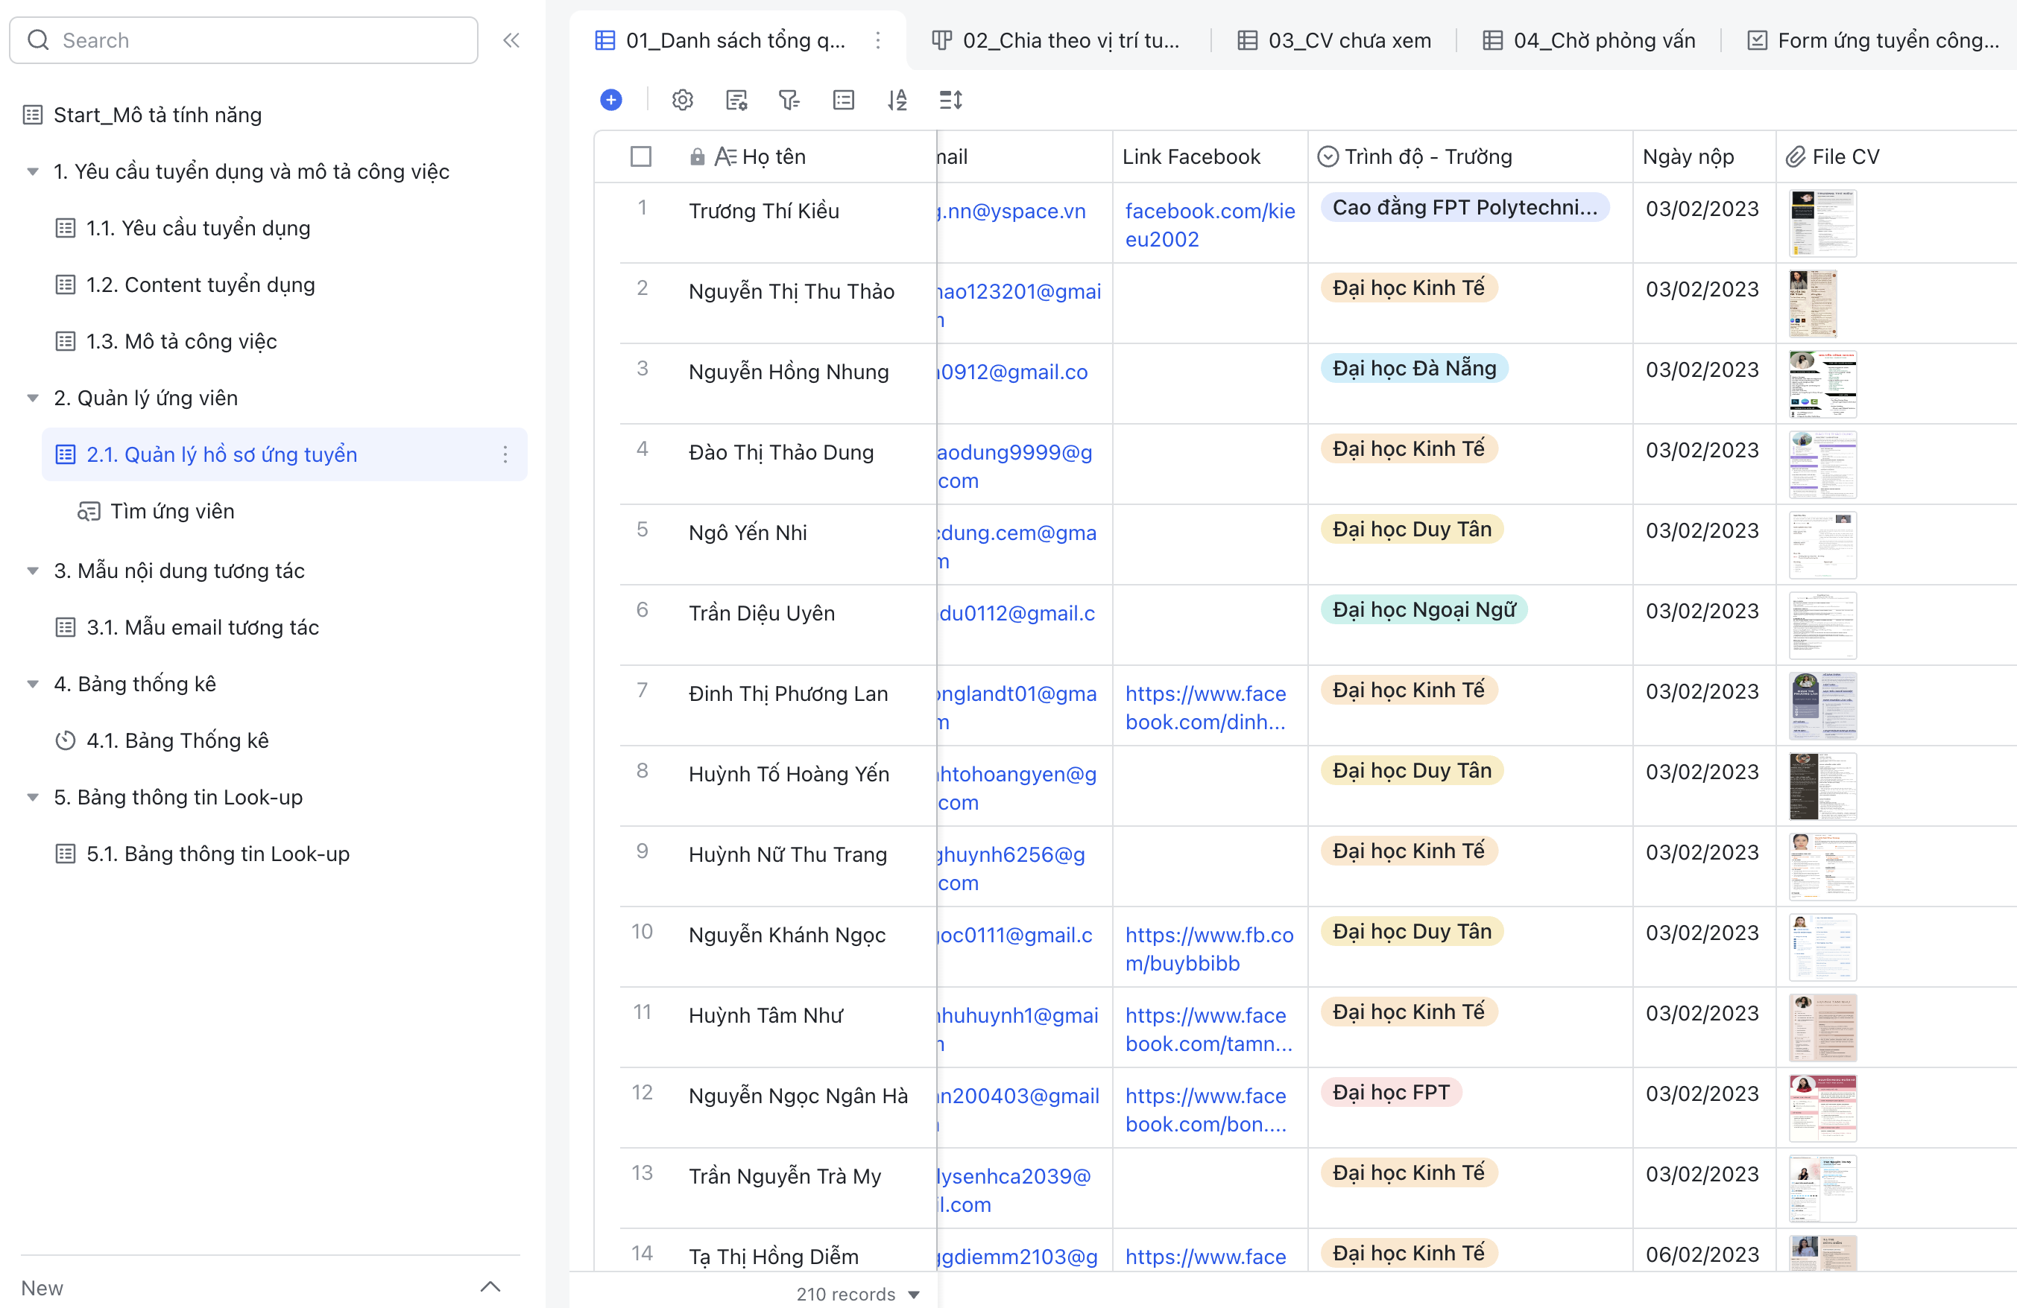This screenshot has height=1308, width=2017.
Task: Click the Start_Mô tả tính năng sheet icon
Action: point(33,115)
